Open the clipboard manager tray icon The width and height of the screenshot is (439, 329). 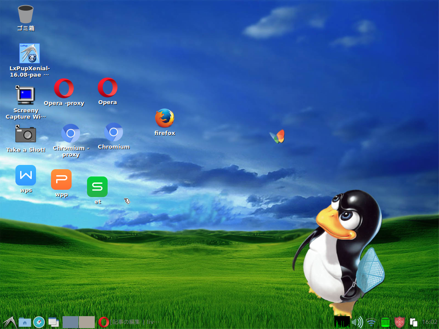click(414, 323)
